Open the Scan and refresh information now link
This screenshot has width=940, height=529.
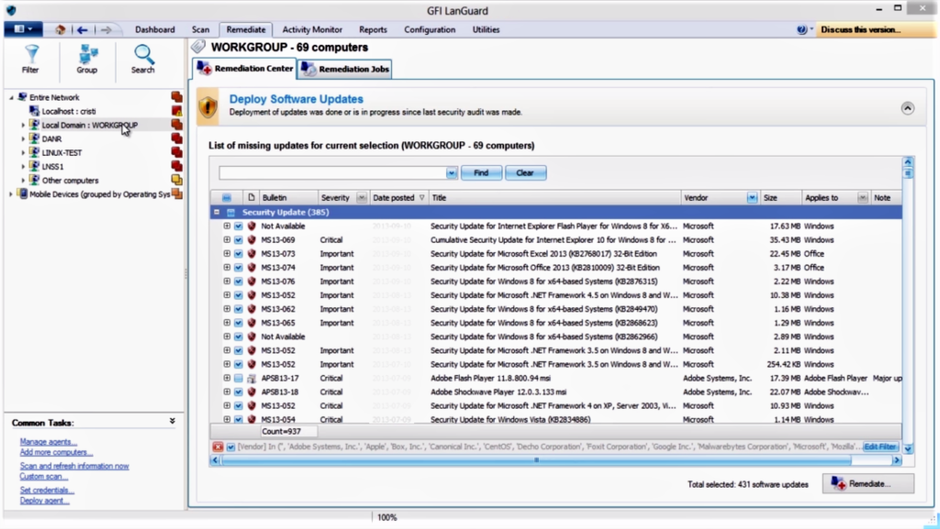[74, 466]
